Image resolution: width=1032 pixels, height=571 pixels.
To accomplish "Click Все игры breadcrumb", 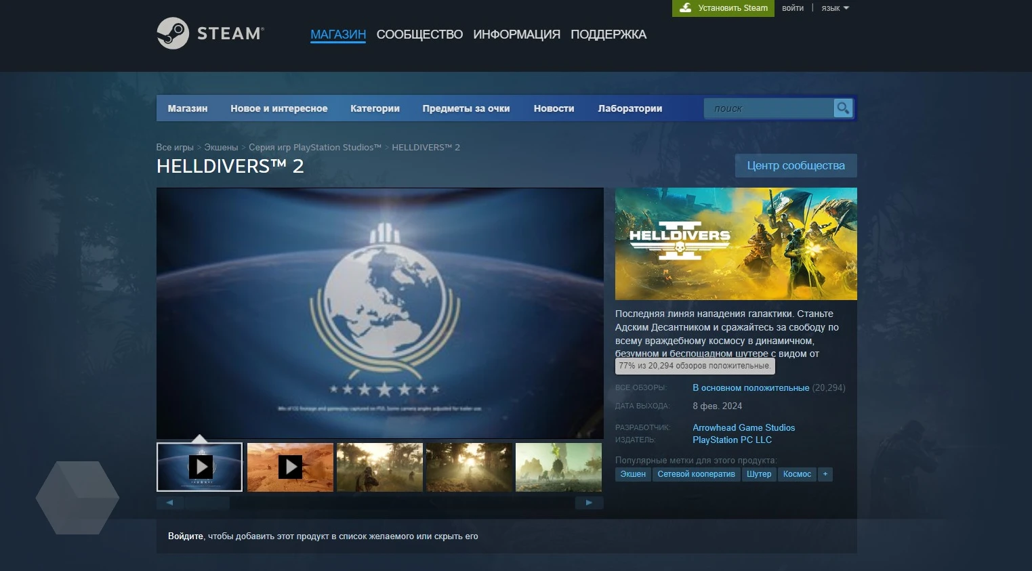I will click(x=175, y=147).
